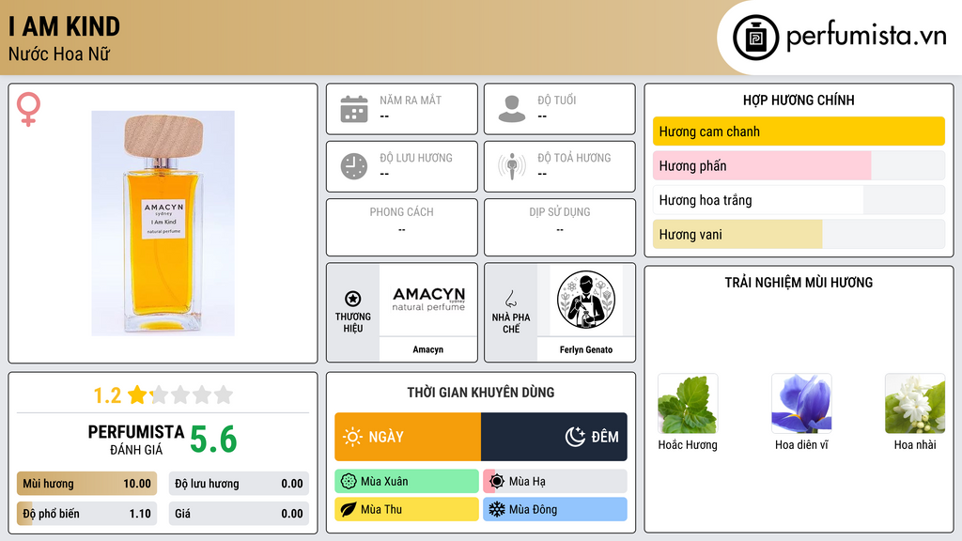Click the Năm ra mắt label

(x=411, y=100)
